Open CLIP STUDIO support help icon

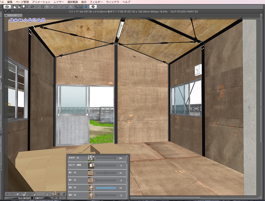(93, 7)
